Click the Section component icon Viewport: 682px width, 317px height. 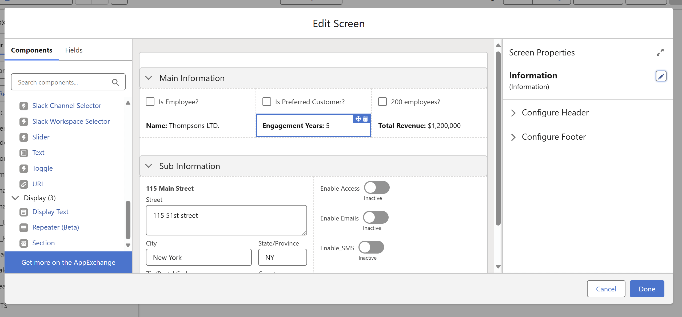click(24, 243)
